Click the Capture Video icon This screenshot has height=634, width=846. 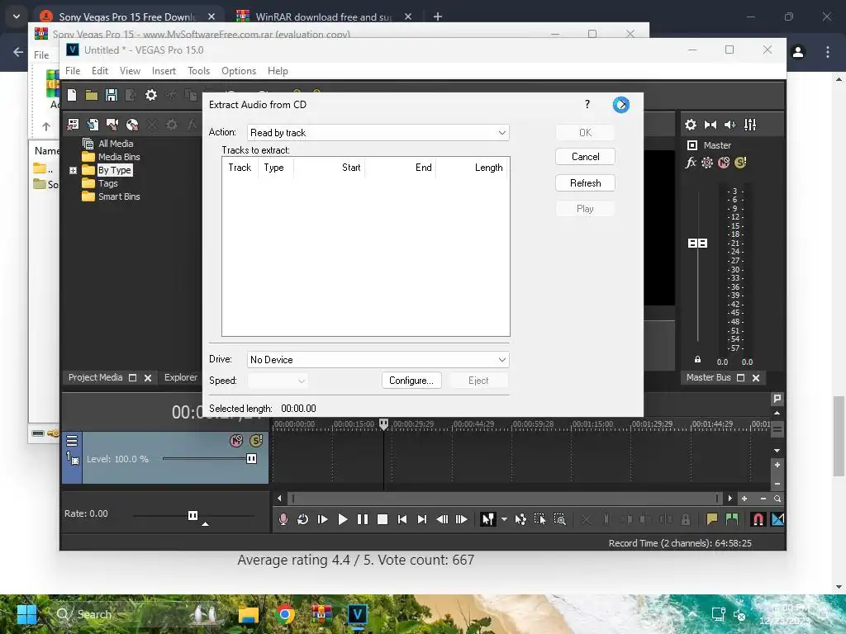click(x=112, y=125)
